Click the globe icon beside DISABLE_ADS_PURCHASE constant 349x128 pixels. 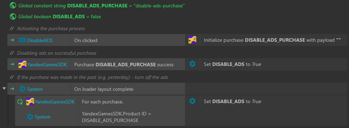point(13,6)
